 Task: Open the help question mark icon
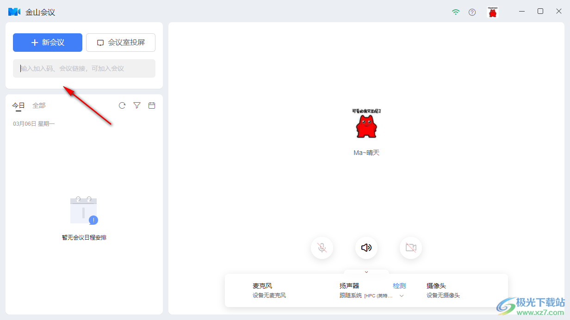pyautogui.click(x=472, y=12)
